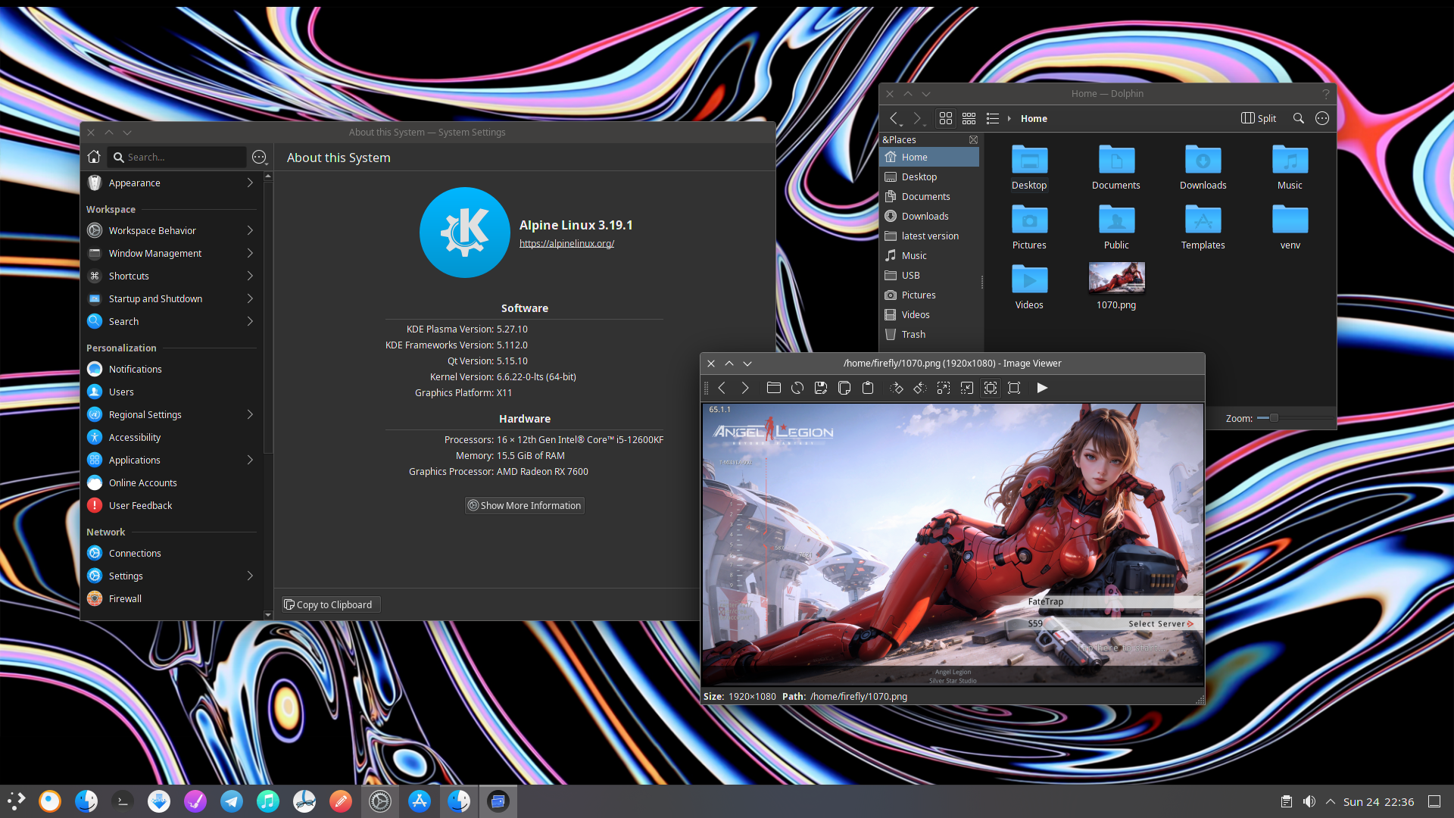
Task: Click Show More Information button
Action: pyautogui.click(x=524, y=505)
